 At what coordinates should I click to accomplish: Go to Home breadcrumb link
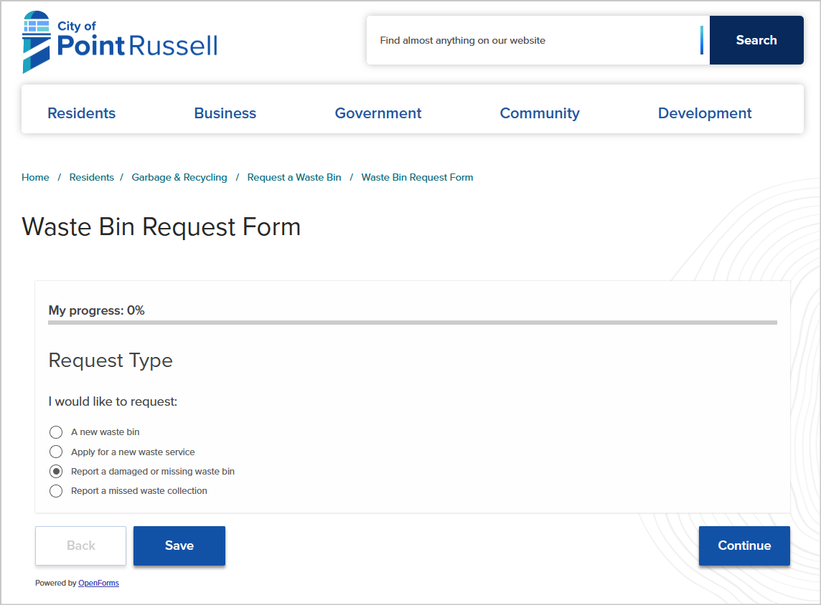tap(35, 177)
